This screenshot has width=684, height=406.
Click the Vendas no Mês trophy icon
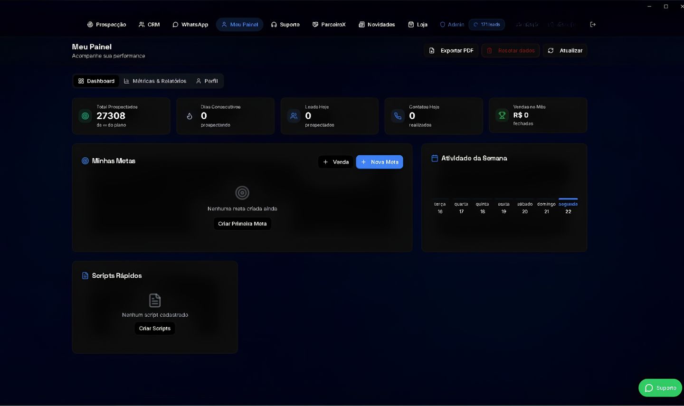[x=502, y=115]
